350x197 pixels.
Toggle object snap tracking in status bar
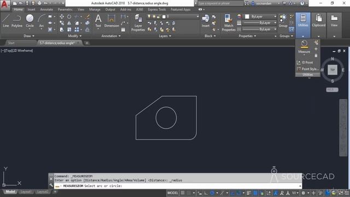point(232,193)
